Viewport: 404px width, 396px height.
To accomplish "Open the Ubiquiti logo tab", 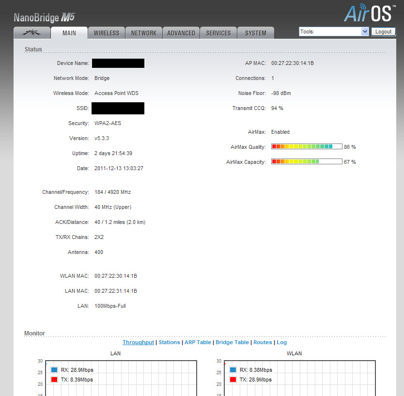I will point(31,33).
